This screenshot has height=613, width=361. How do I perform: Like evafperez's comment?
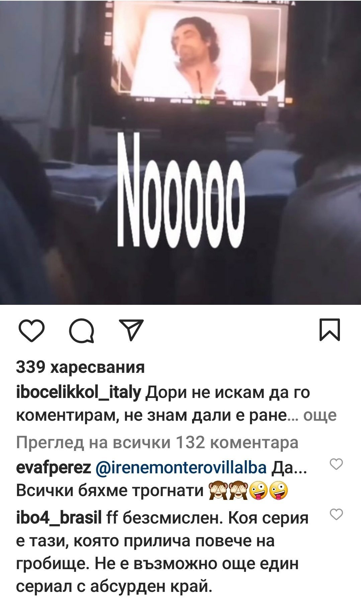pyautogui.click(x=336, y=464)
